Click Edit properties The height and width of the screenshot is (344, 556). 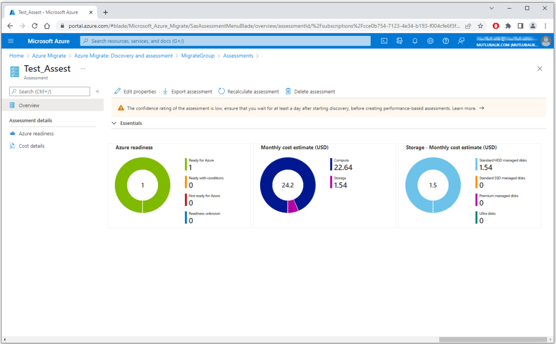tap(135, 92)
